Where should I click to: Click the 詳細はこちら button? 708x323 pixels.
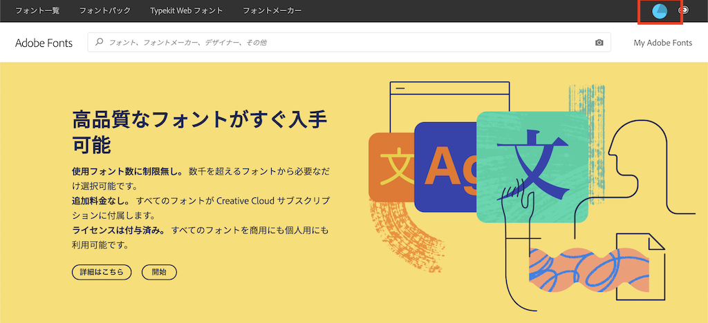tap(102, 272)
